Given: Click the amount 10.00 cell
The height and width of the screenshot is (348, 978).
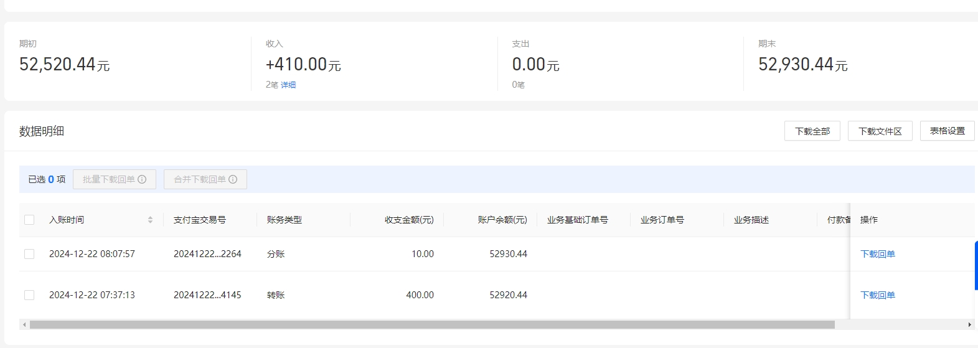Looking at the screenshot, I should (x=423, y=254).
